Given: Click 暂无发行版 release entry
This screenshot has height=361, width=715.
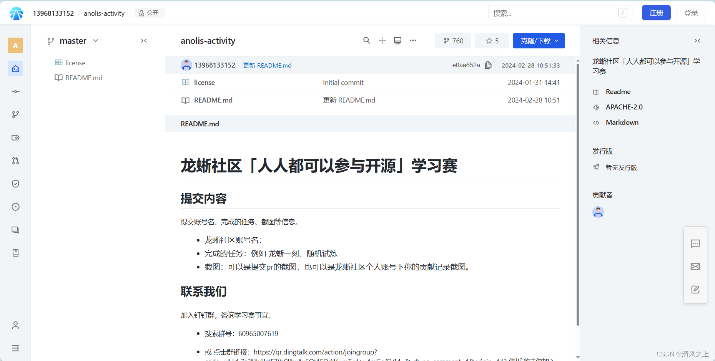Looking at the screenshot, I should pyautogui.click(x=621, y=167).
